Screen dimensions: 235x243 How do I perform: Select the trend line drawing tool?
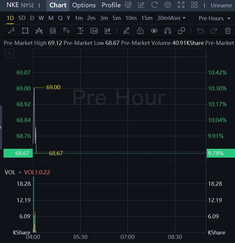tap(11, 31)
